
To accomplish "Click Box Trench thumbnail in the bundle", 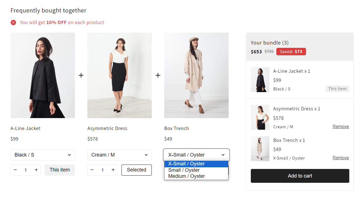I will [260, 149].
